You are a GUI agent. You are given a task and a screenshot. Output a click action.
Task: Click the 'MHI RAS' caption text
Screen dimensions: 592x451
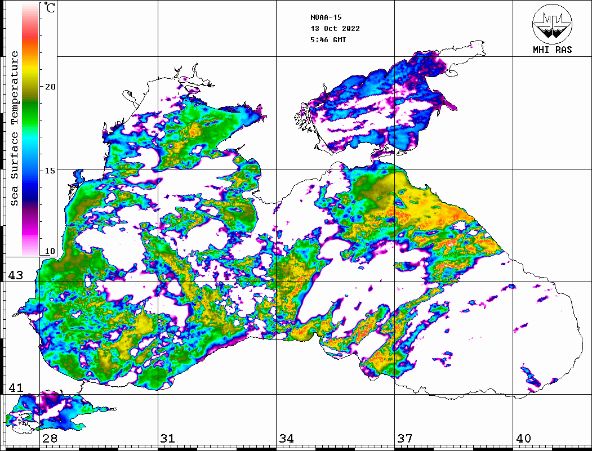(x=553, y=50)
